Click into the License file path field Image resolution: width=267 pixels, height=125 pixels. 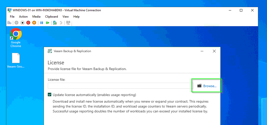tap(120, 86)
